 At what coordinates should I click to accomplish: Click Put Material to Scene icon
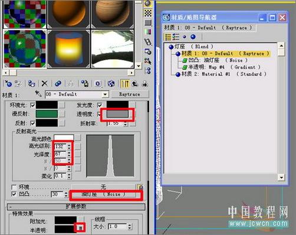tap(18, 84)
